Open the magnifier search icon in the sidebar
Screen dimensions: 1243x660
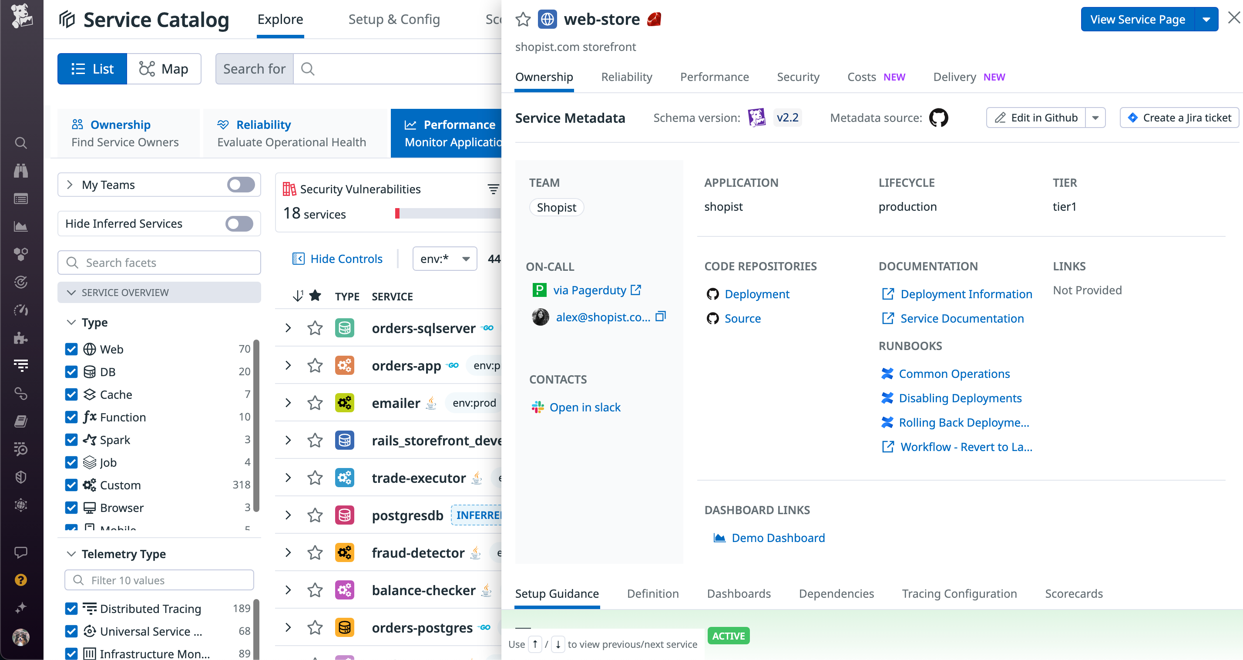21,143
